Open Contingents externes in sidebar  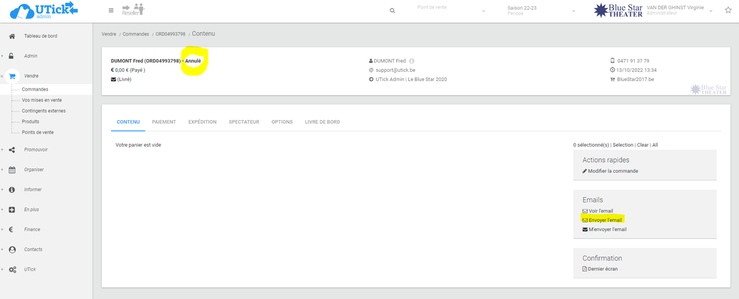point(44,111)
